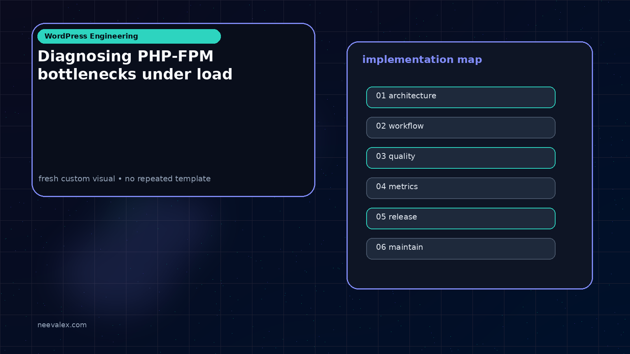Select the 01 architecture item

point(461,97)
